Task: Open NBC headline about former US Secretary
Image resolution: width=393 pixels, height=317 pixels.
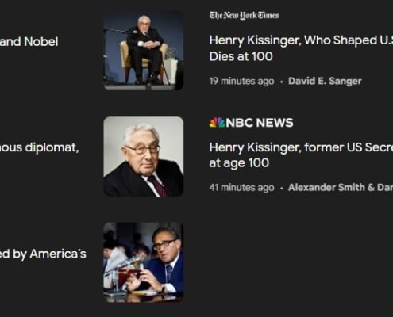Action: (x=301, y=155)
